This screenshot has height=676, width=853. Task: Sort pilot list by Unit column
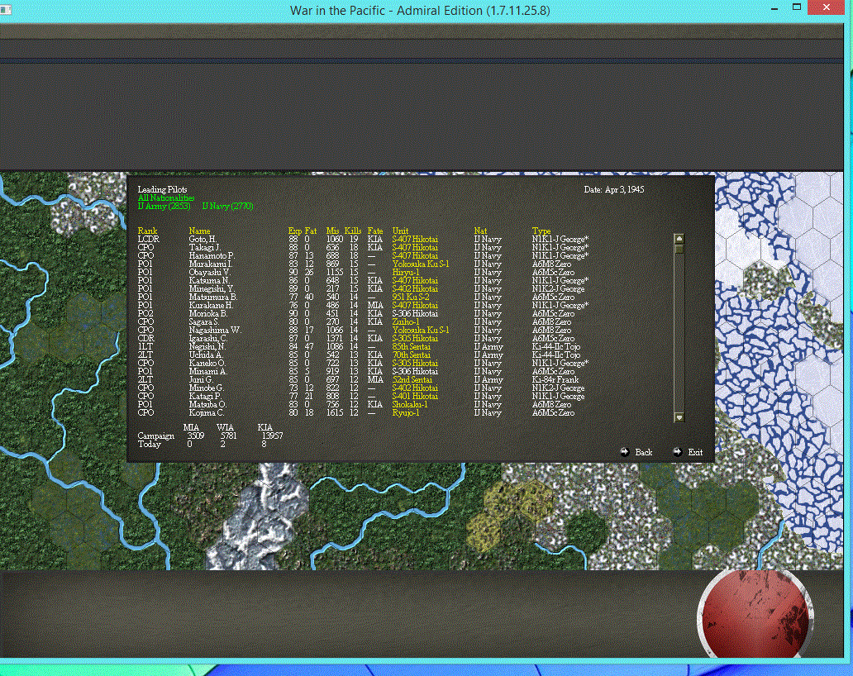pos(400,231)
